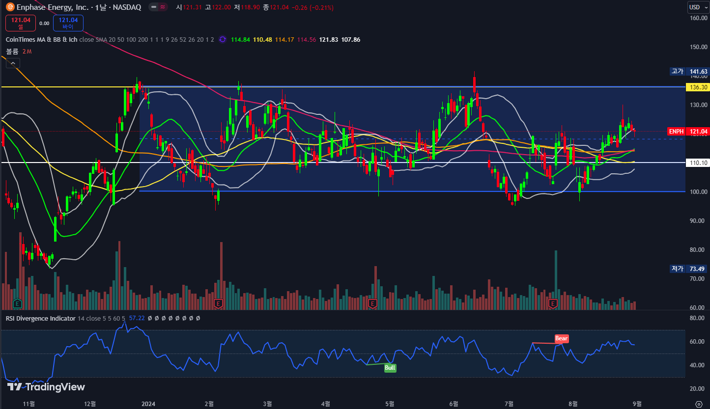Click the blue buy button at 121.04
The width and height of the screenshot is (710, 409).
click(68, 23)
